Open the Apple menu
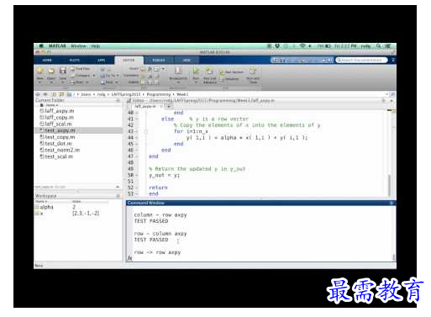Screen dimensions: 431x317 41,46
